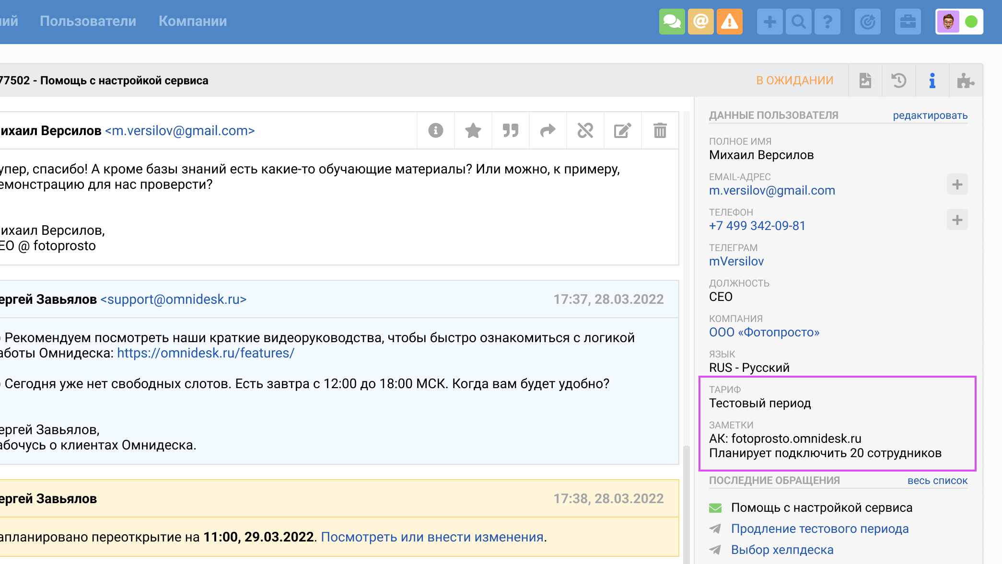Open ООО «Фотопросто» company link
The image size is (1002, 564).
[x=764, y=332]
